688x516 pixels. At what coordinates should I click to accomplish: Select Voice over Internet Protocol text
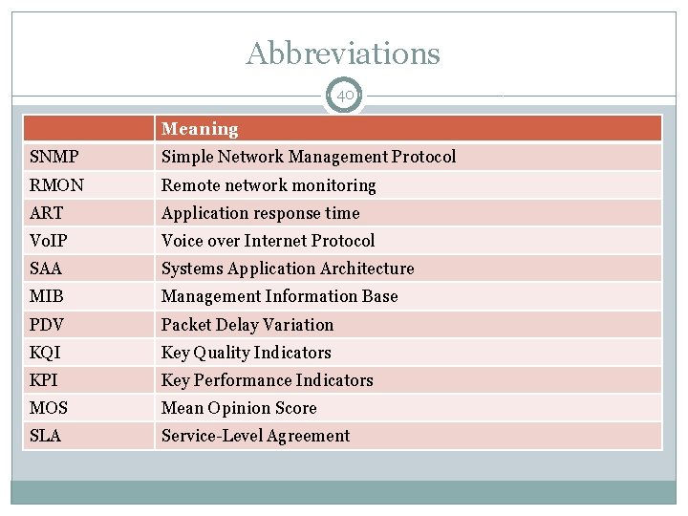[x=268, y=241]
